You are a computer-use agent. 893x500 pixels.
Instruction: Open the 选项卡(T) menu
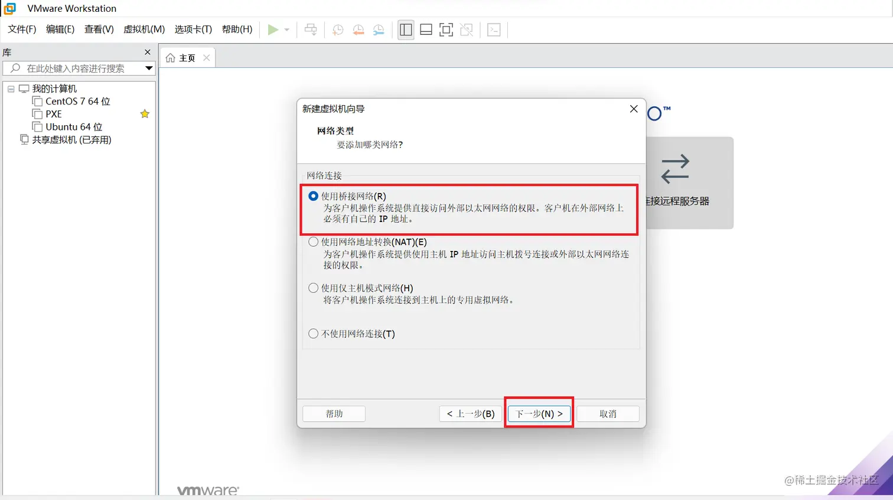(x=193, y=30)
